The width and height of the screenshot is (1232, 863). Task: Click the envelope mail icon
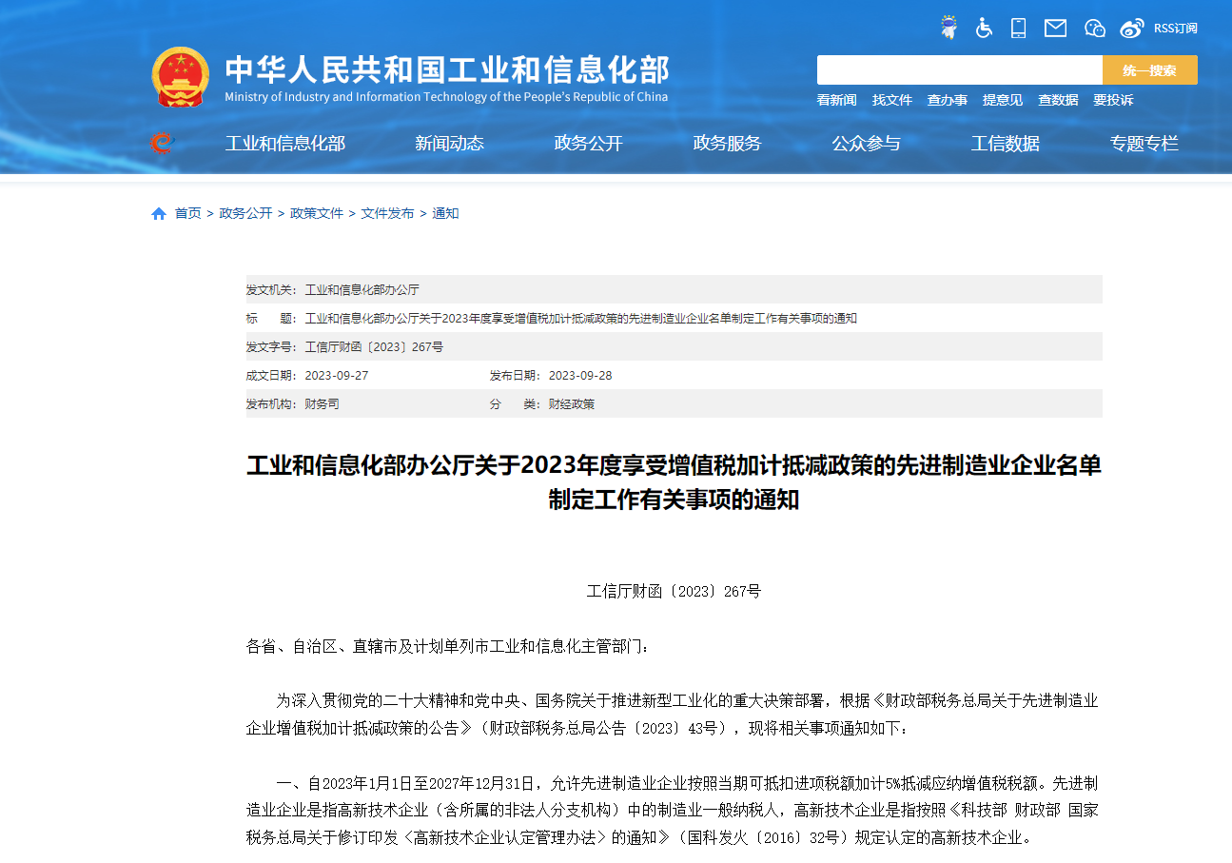[x=1055, y=28]
